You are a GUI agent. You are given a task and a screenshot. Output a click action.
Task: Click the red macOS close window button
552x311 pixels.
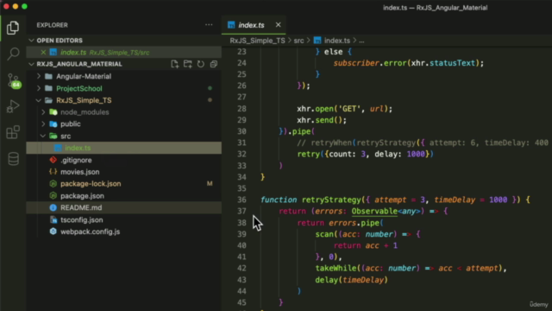(6, 6)
